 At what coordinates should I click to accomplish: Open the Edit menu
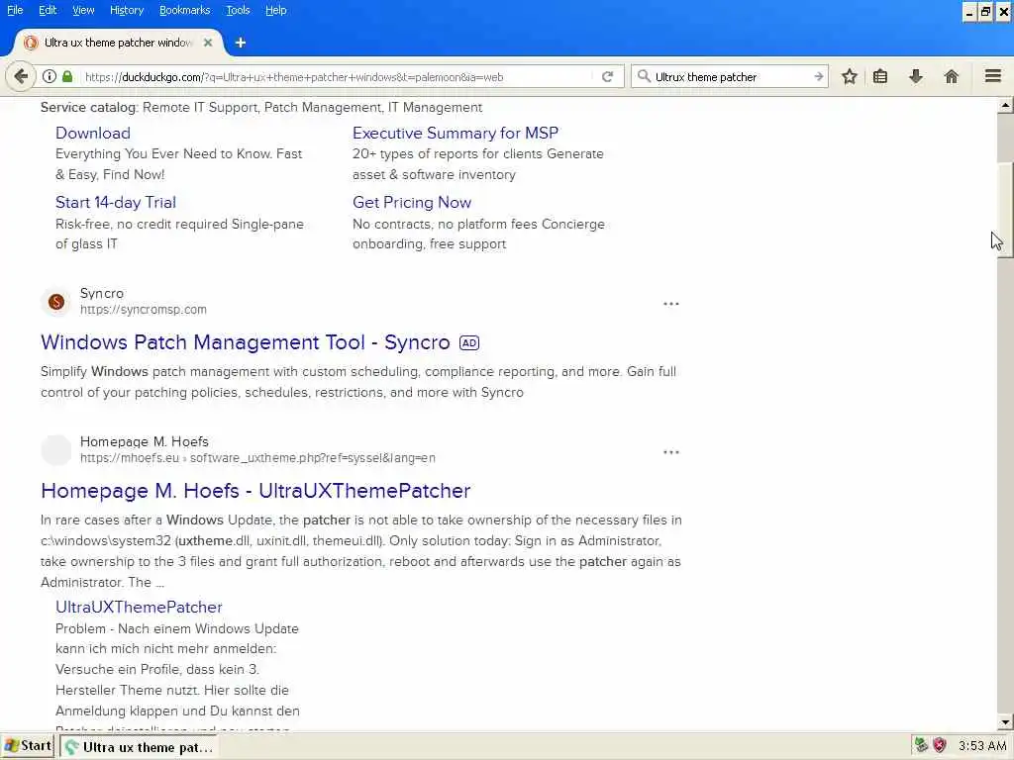[x=48, y=10]
